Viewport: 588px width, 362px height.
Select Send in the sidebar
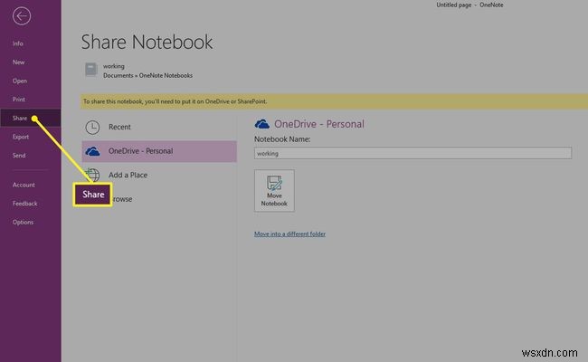pos(19,156)
